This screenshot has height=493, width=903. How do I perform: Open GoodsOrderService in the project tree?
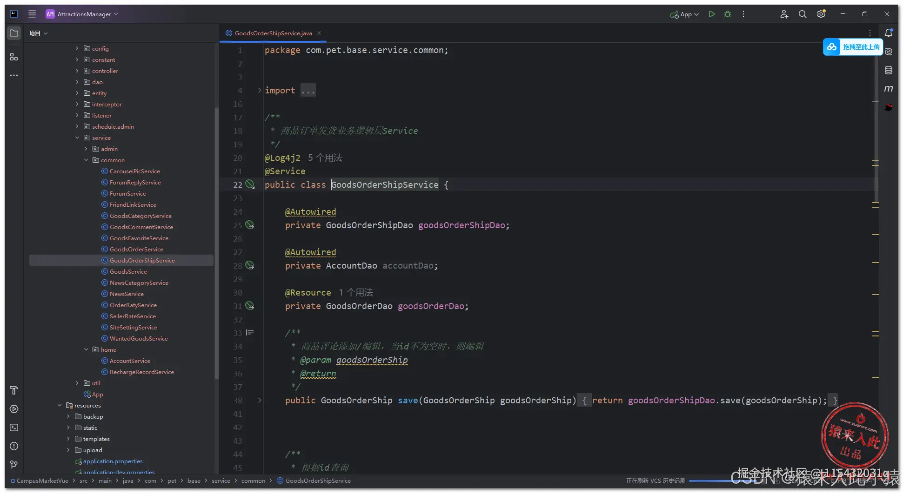click(136, 249)
